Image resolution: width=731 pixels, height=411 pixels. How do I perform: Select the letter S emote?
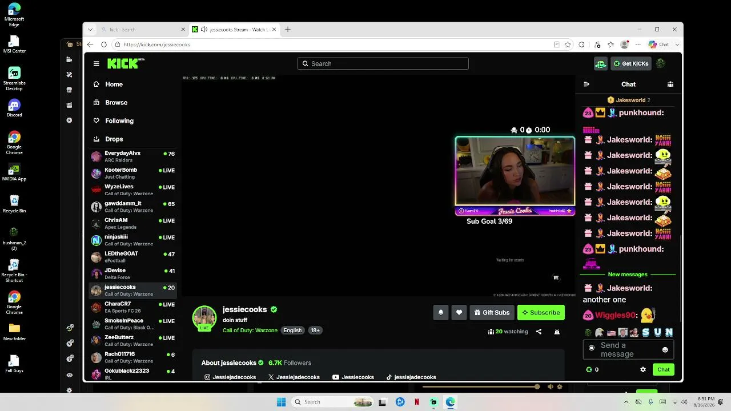[646, 332]
